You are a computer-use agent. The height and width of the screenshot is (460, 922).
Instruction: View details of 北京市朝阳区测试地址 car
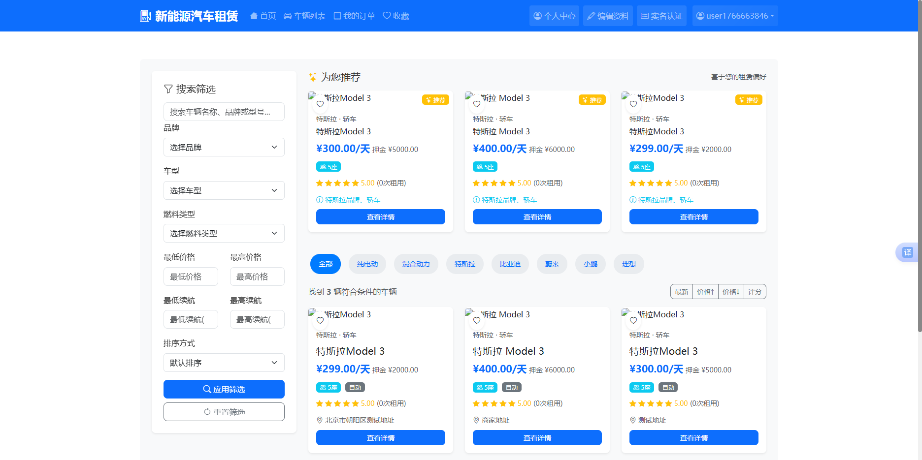pos(381,438)
